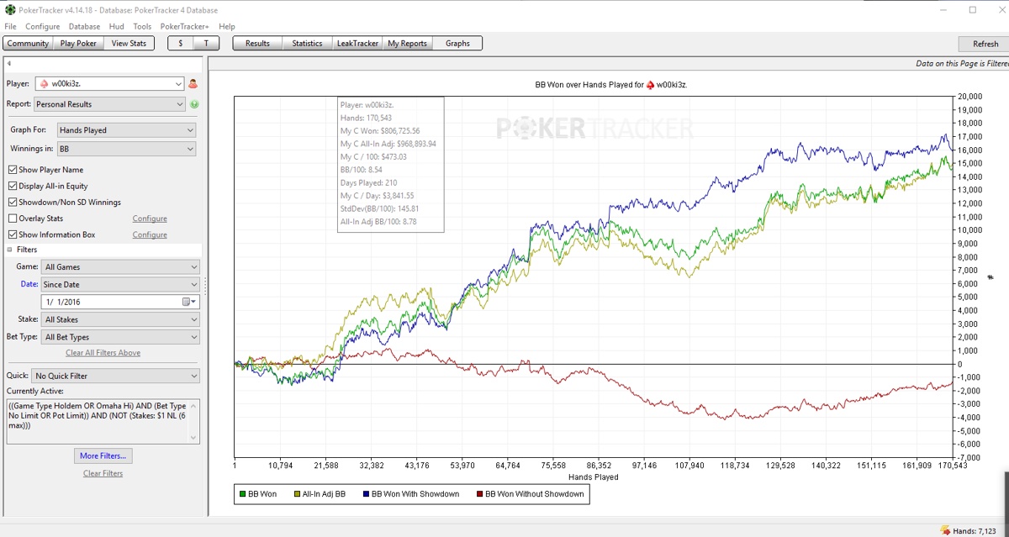The width and height of the screenshot is (1009, 537).
Task: Select the dollar sign cash mode button
Action: coord(180,43)
